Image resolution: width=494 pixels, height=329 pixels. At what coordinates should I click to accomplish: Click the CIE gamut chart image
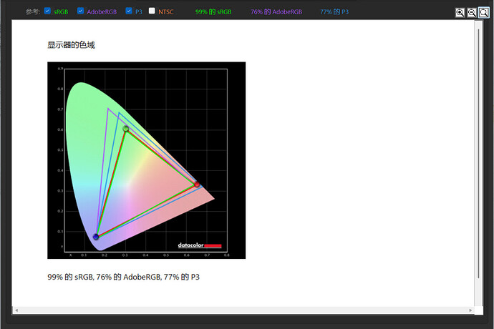pyautogui.click(x=147, y=160)
